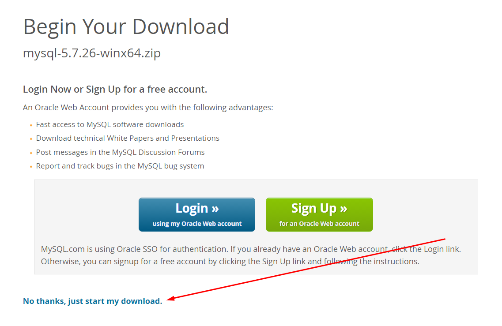Start download via No thanks link
Screen dimensions: 502x326
tap(93, 301)
